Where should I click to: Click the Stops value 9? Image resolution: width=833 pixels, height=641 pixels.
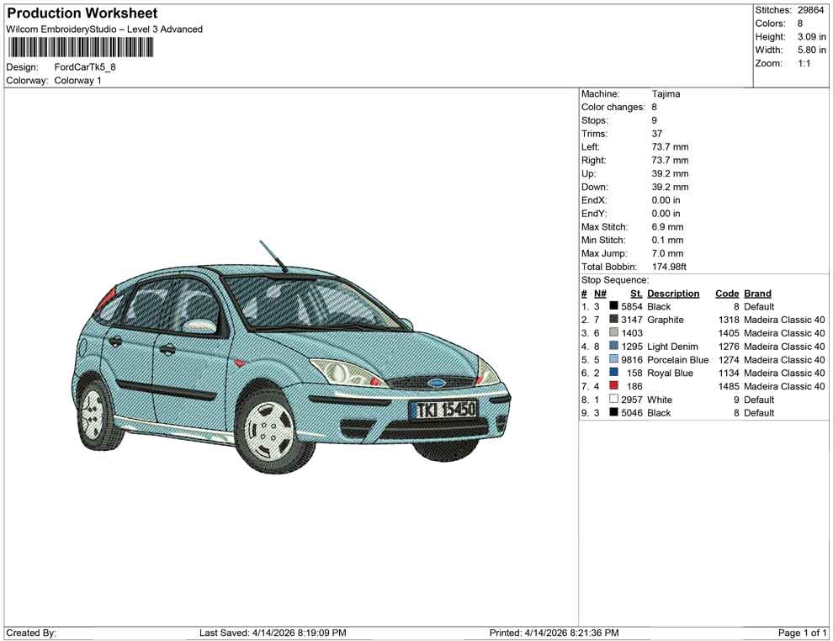pyautogui.click(x=655, y=120)
